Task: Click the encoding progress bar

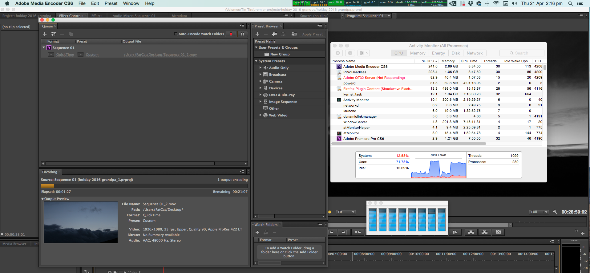Action: (144, 186)
